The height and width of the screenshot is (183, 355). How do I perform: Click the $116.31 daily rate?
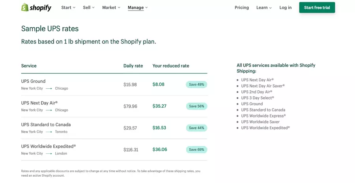[131, 150]
